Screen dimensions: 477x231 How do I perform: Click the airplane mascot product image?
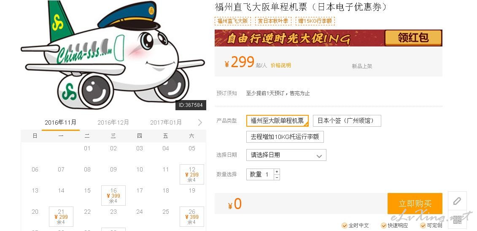click(x=113, y=55)
